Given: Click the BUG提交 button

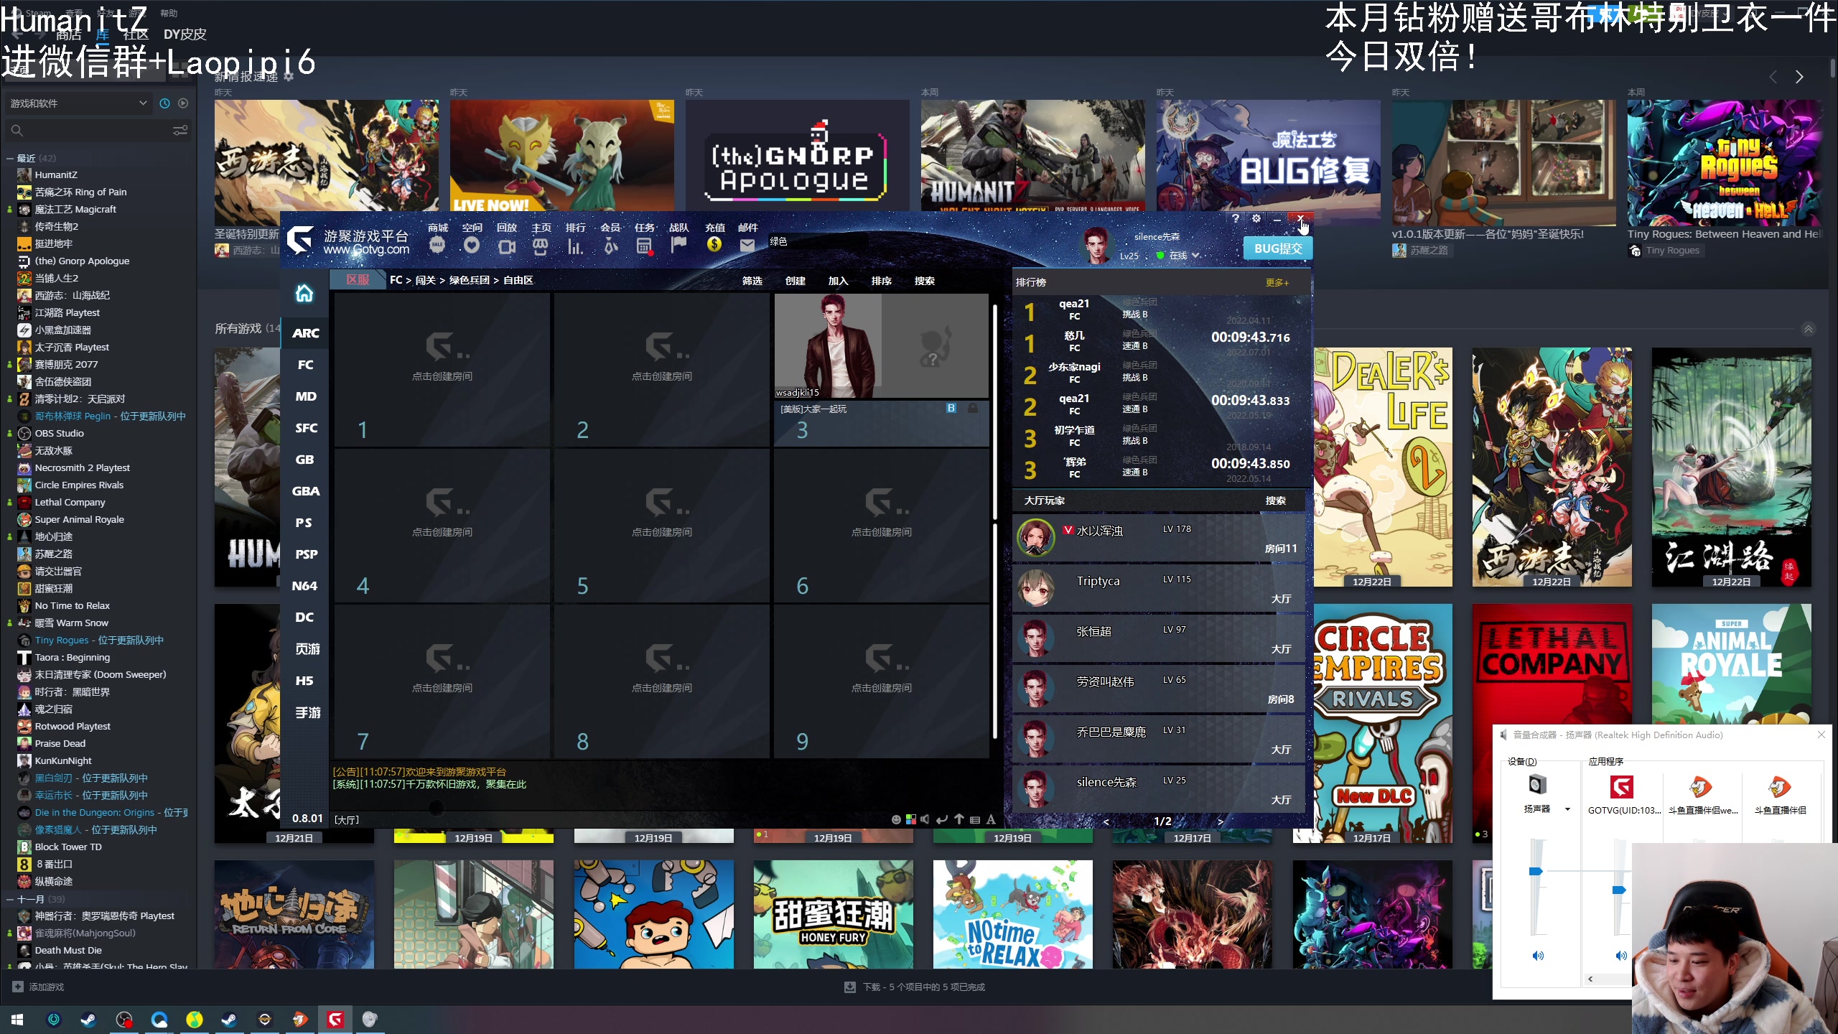Looking at the screenshot, I should tap(1278, 248).
